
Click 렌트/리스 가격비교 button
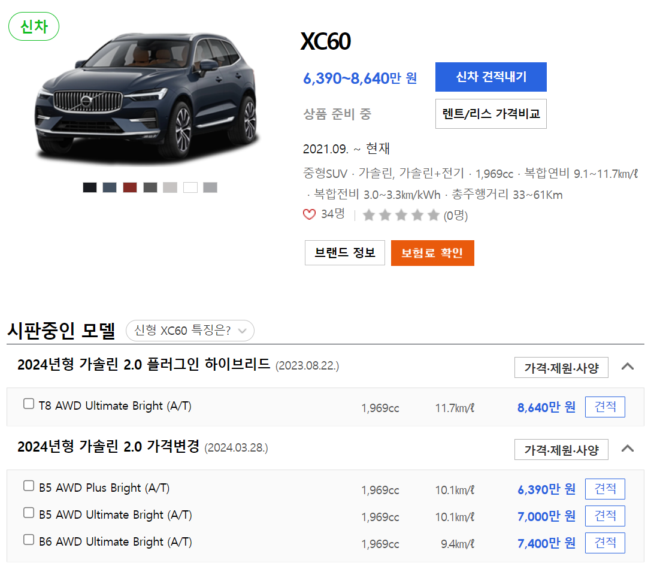(x=490, y=114)
